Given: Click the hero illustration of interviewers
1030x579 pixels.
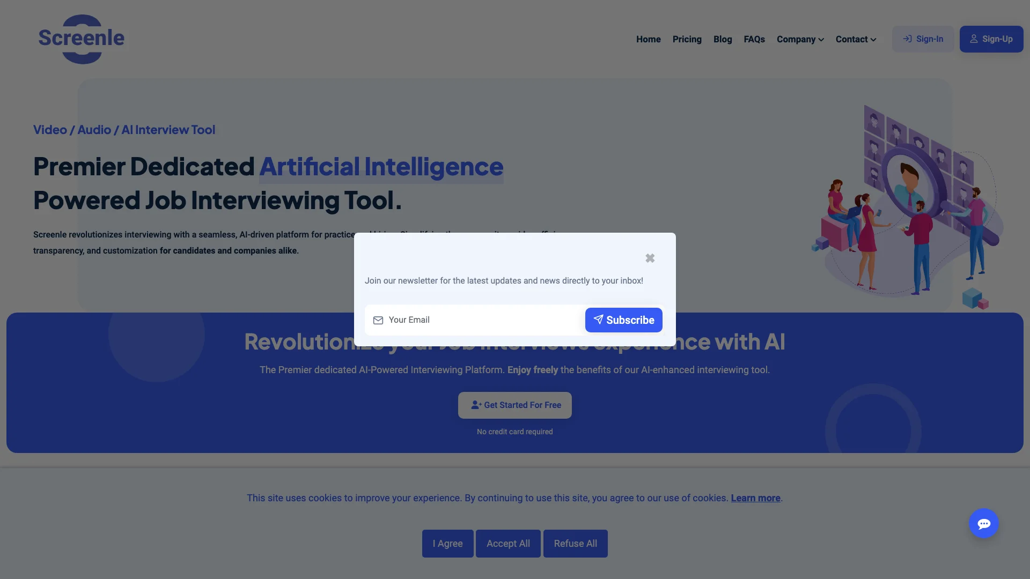Looking at the screenshot, I should coord(907,206).
